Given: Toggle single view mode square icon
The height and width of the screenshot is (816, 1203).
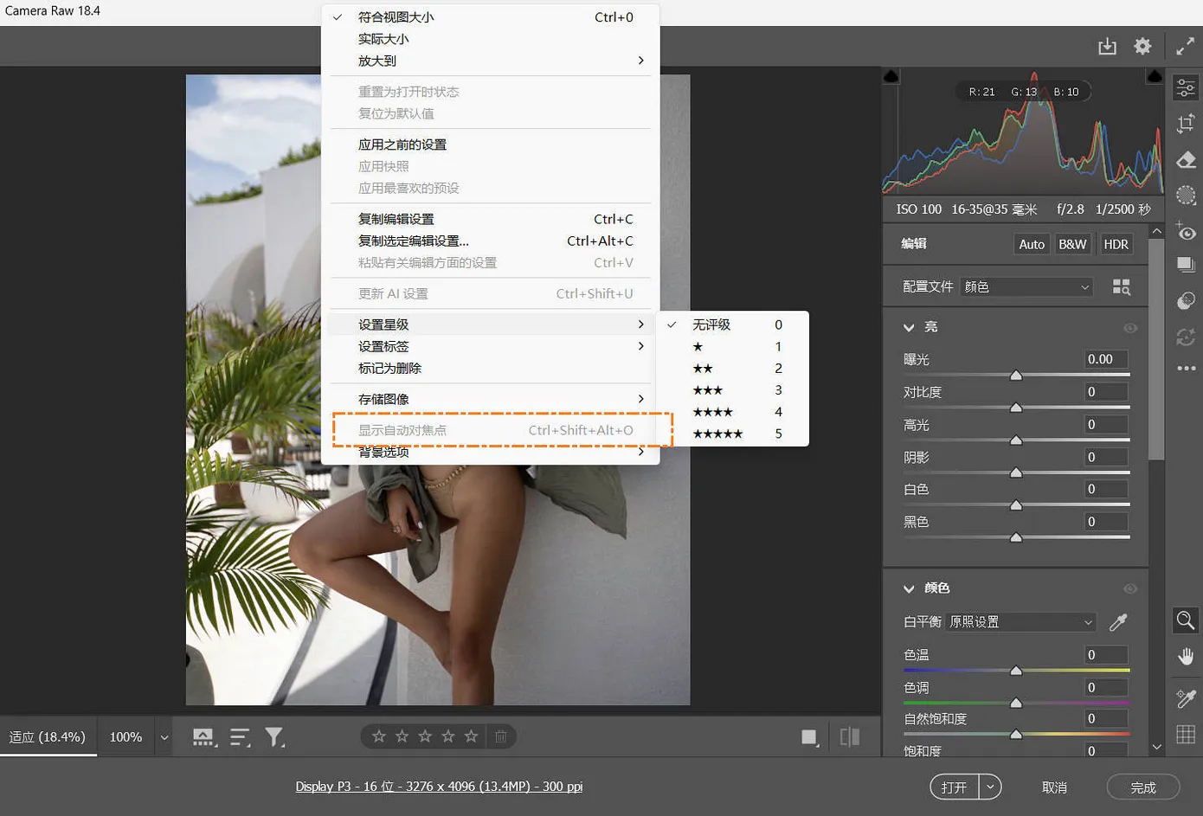Looking at the screenshot, I should (x=809, y=737).
